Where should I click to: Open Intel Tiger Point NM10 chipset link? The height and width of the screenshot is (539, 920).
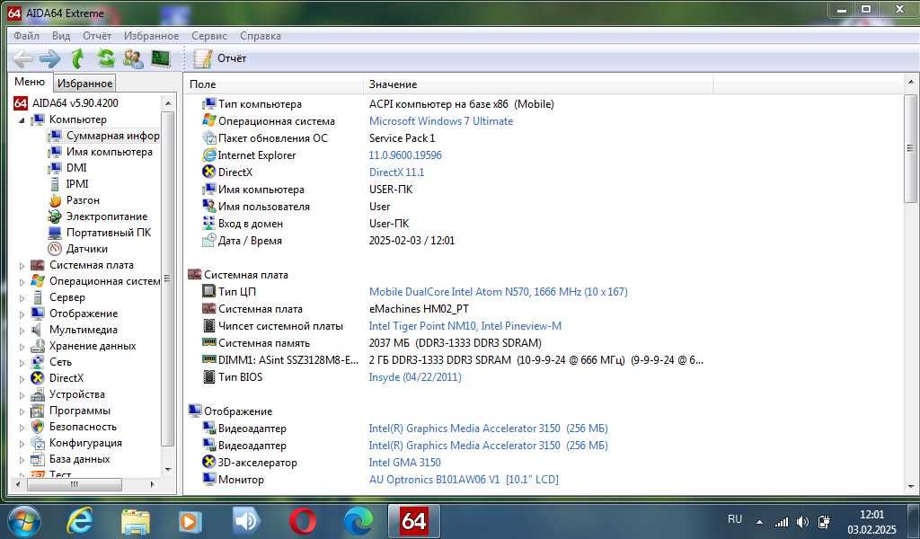[464, 326]
